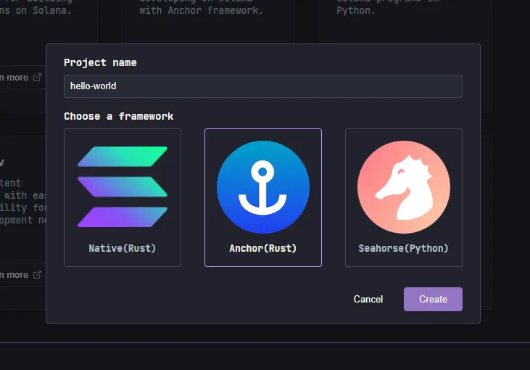Viewport: 530px width, 370px height.
Task: Click the Native(Rust) framework label
Action: pyautogui.click(x=123, y=248)
